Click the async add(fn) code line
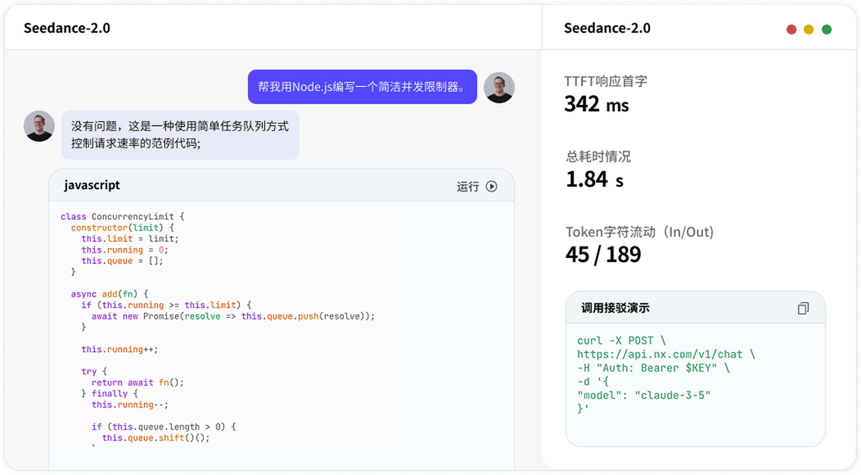This screenshot has width=861, height=475. click(x=109, y=294)
